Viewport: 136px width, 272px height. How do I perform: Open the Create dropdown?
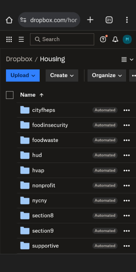[62, 75]
